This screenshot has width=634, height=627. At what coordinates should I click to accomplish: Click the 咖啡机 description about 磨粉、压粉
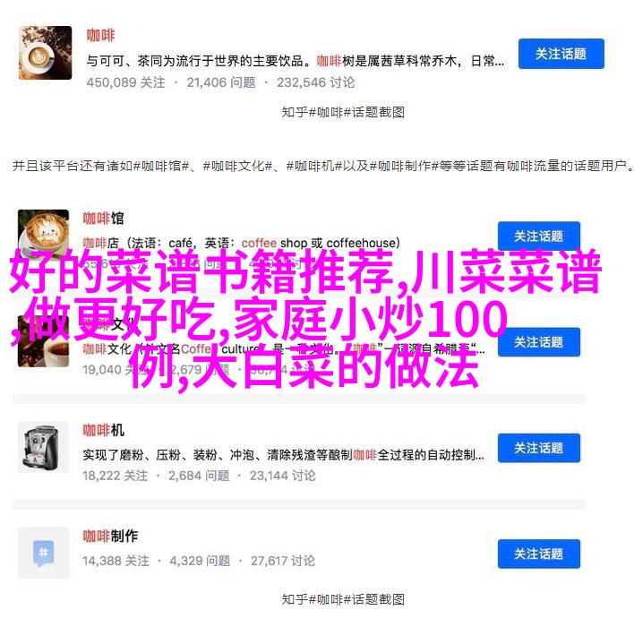click(284, 455)
